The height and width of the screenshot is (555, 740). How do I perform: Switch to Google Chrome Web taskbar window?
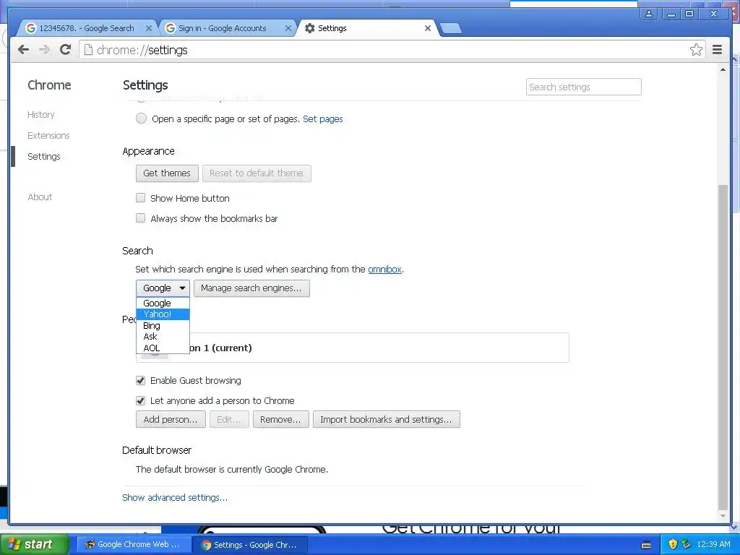[x=133, y=544]
